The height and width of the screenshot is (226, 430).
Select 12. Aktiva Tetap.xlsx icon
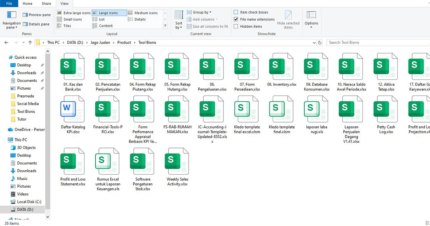coord(386,67)
